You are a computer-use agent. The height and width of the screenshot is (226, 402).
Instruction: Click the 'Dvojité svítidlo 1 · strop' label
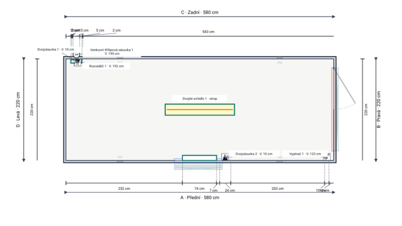pos(199,98)
